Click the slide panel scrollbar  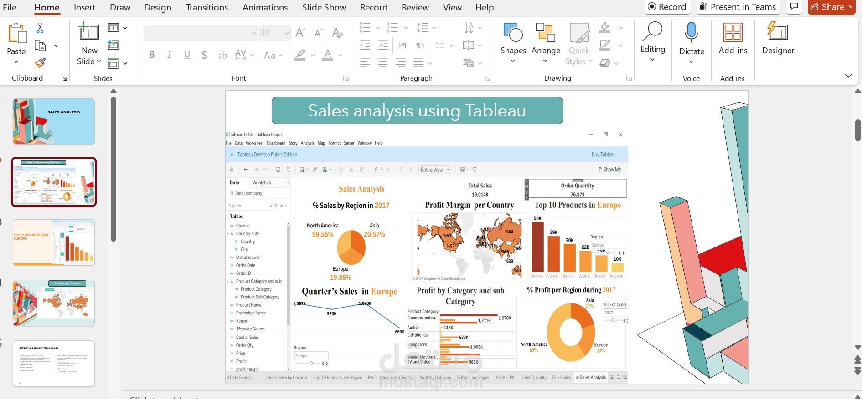[114, 169]
